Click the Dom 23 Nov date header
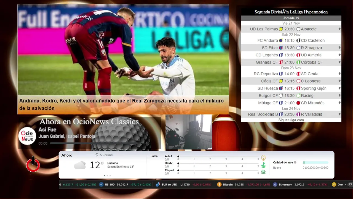 click(291, 68)
